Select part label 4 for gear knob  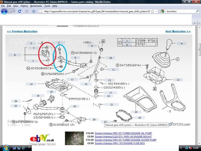point(181,44)
